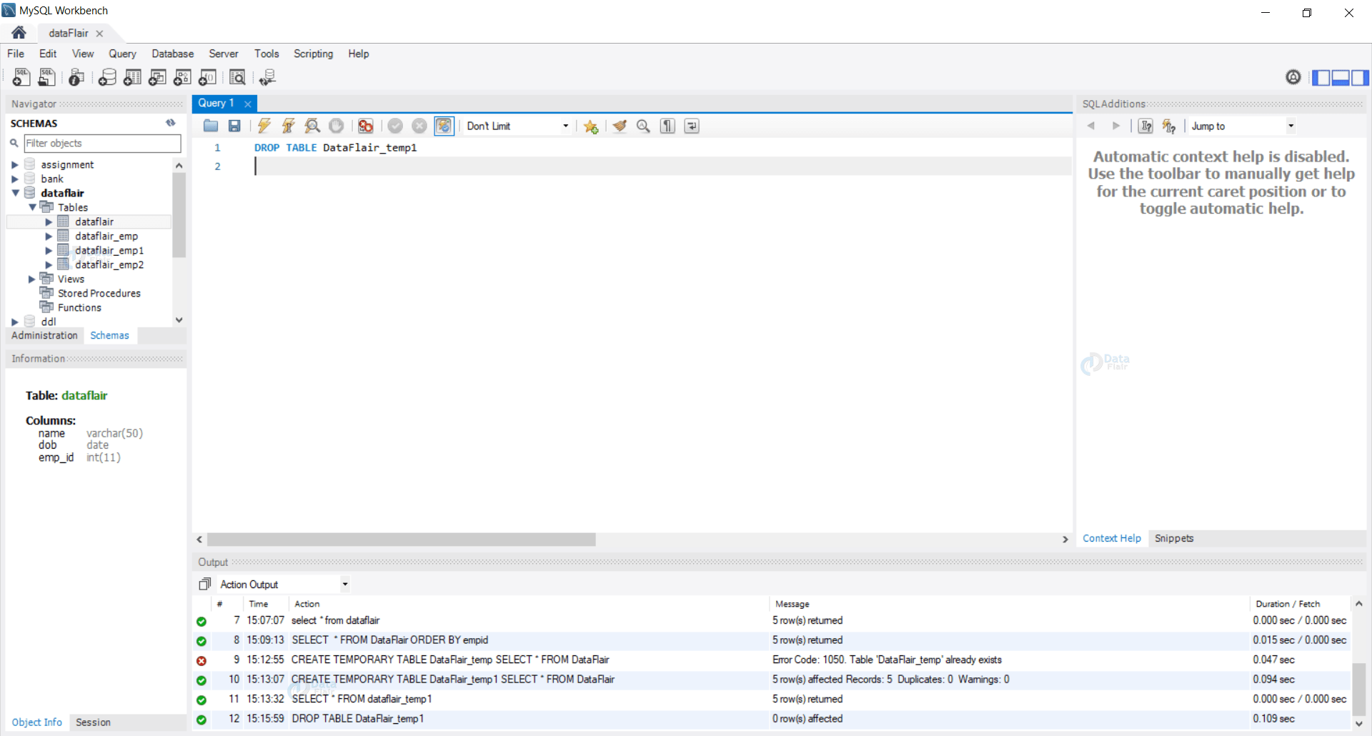This screenshot has width=1372, height=736.
Task: Open a script file in query editor
Action: click(x=211, y=126)
